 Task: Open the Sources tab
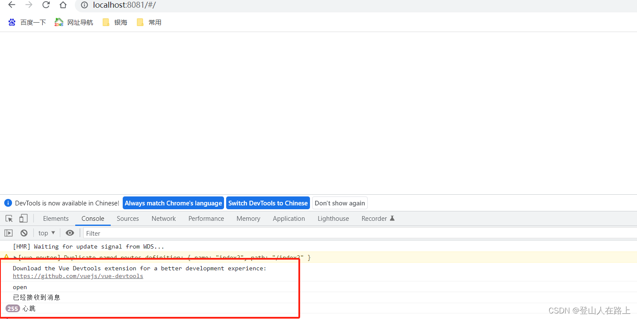(128, 218)
